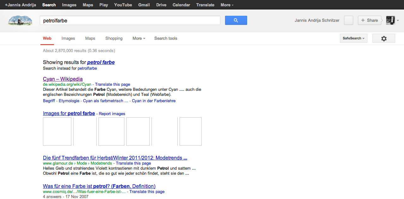
Task: Open the third image result thumbnail
Action: pos(111,132)
